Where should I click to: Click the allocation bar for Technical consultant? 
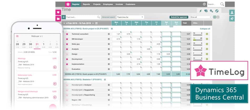(x=198, y=35)
